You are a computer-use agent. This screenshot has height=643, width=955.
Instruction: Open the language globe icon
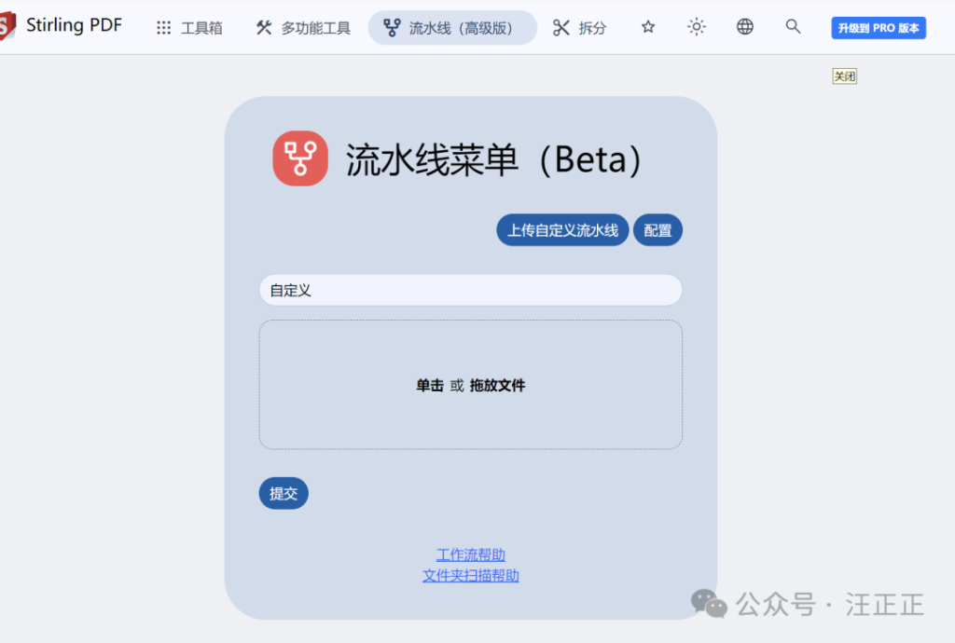744,27
